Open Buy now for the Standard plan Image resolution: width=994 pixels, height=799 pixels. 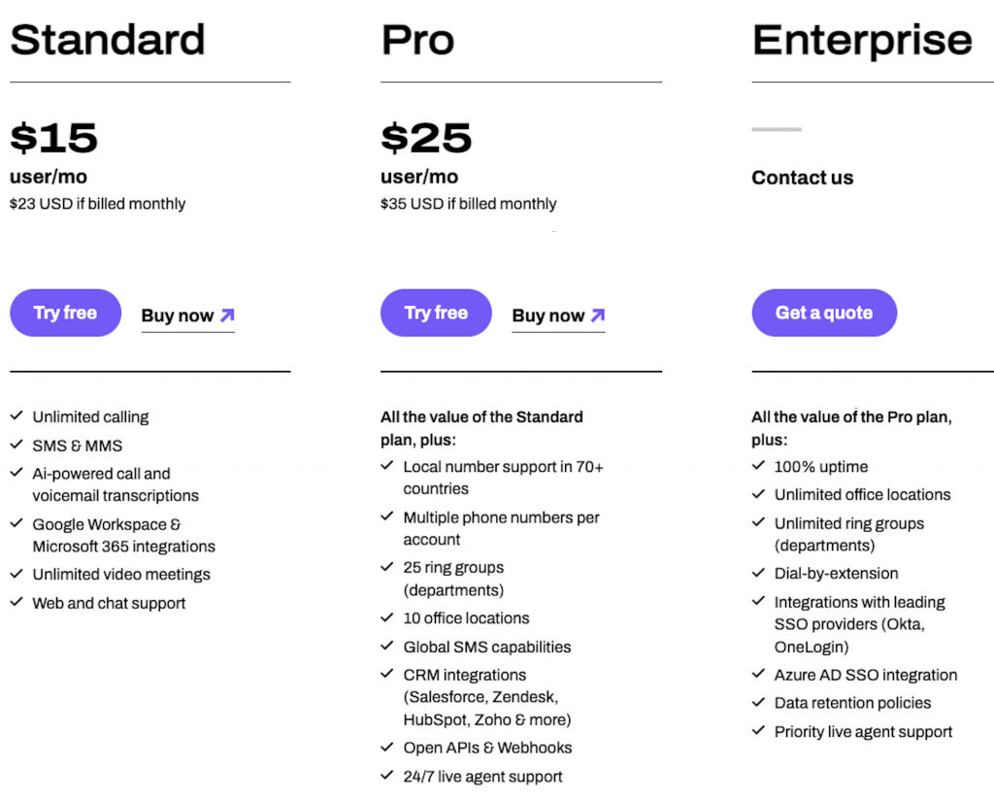pyautogui.click(x=180, y=316)
